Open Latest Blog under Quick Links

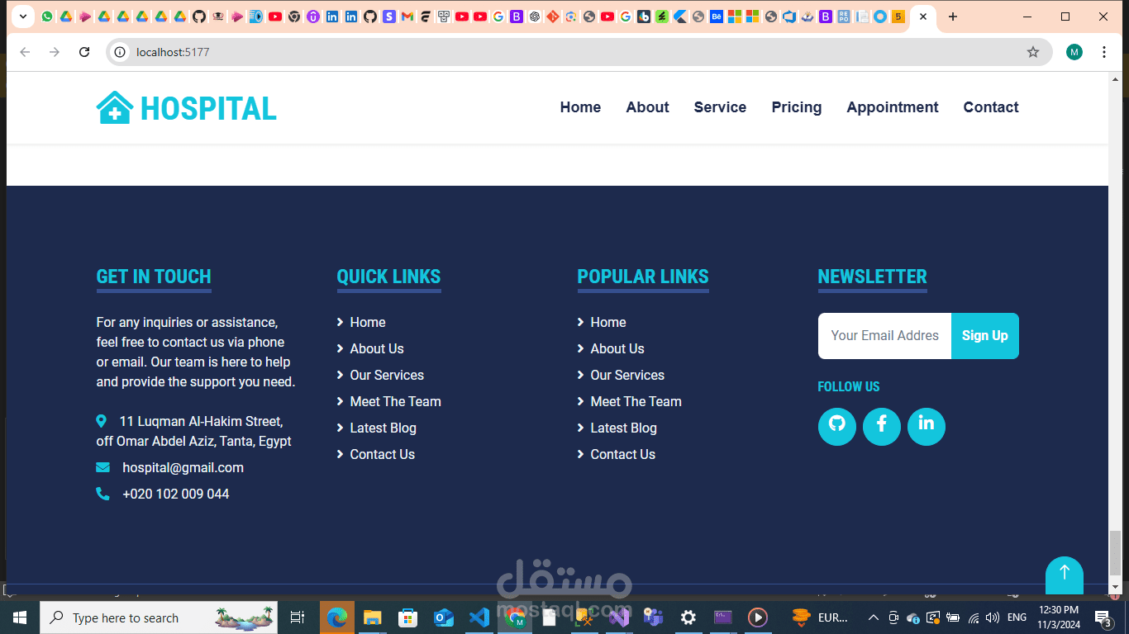tap(383, 428)
